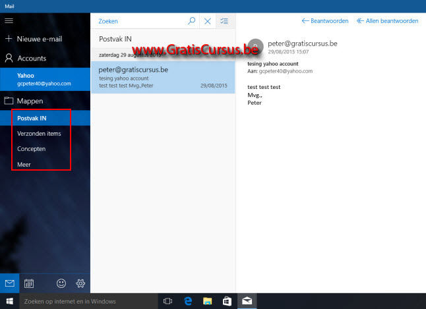Click the sender avatar circle
426x309 pixels.
point(255,46)
